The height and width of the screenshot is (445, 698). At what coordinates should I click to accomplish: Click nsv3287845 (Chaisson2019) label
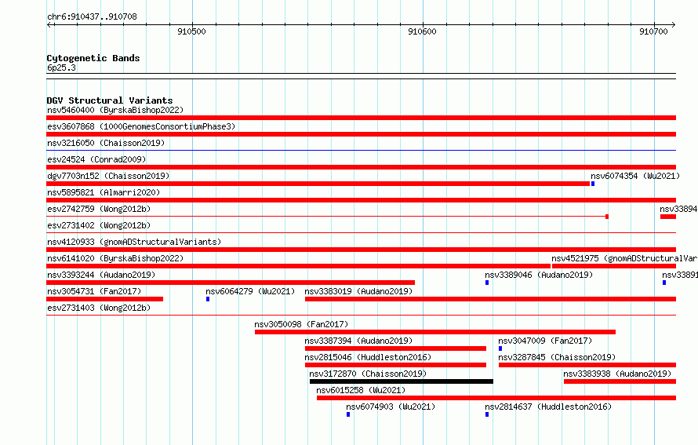pyautogui.click(x=557, y=357)
